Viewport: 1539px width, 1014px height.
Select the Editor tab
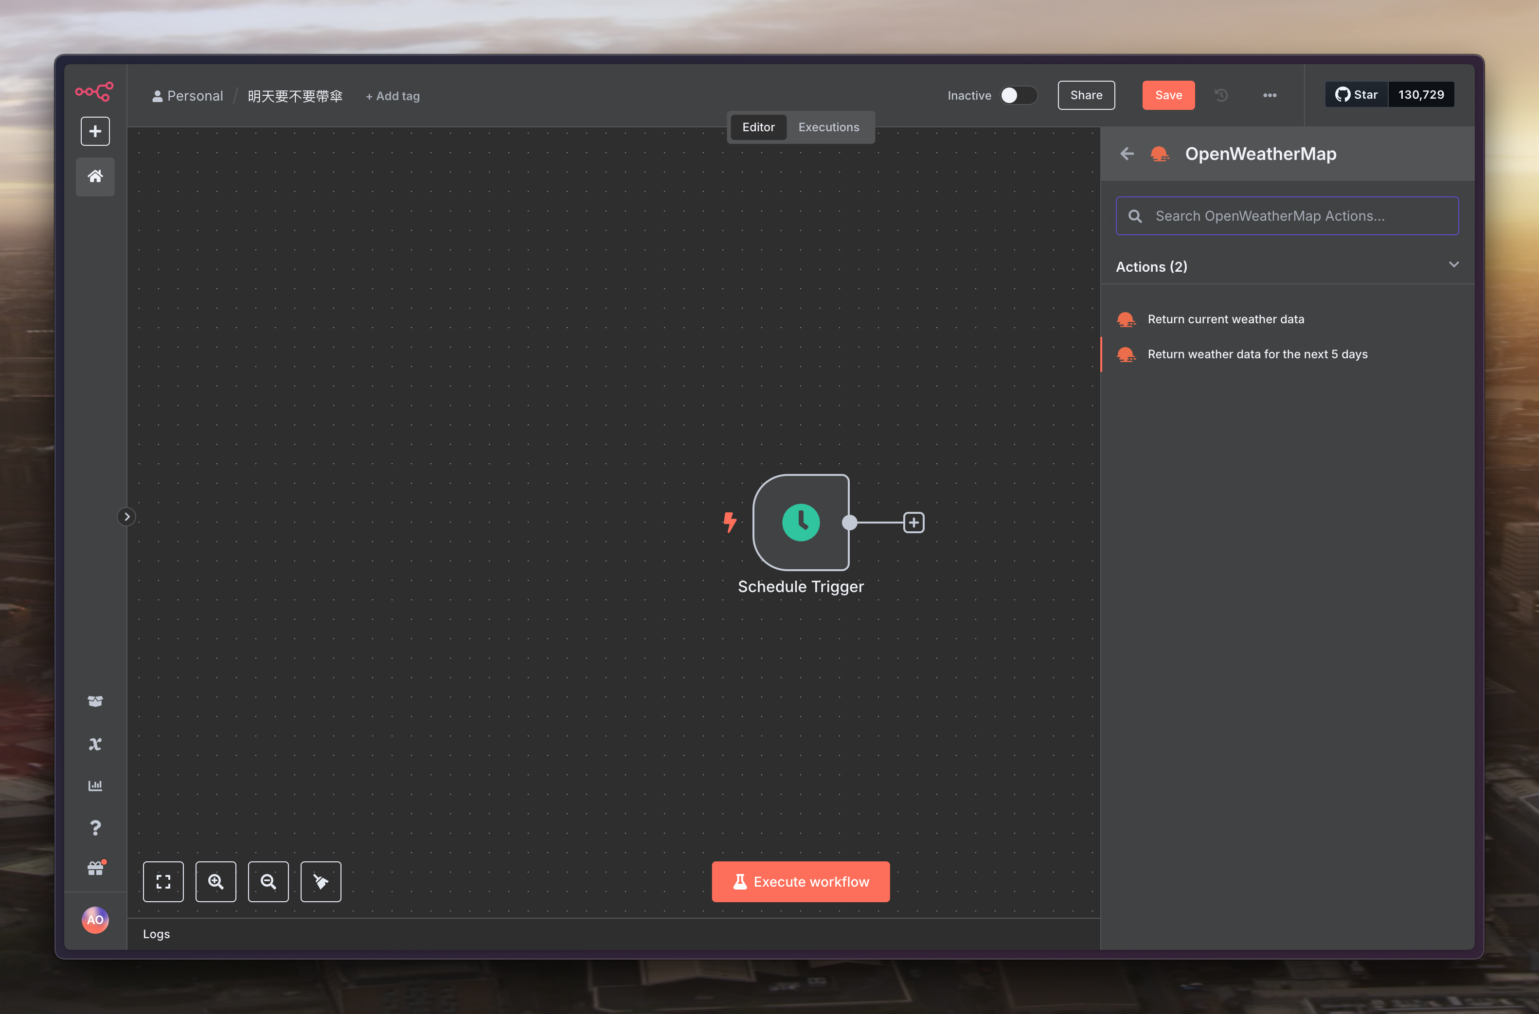(757, 127)
